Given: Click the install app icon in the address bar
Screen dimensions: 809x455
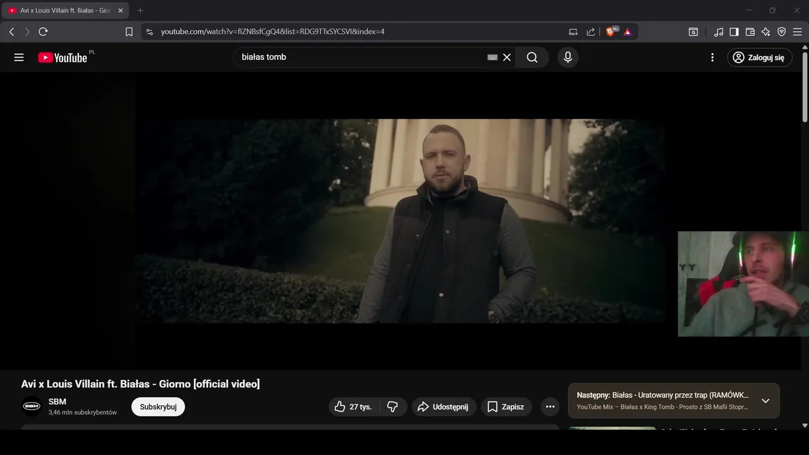Looking at the screenshot, I should coord(573,32).
